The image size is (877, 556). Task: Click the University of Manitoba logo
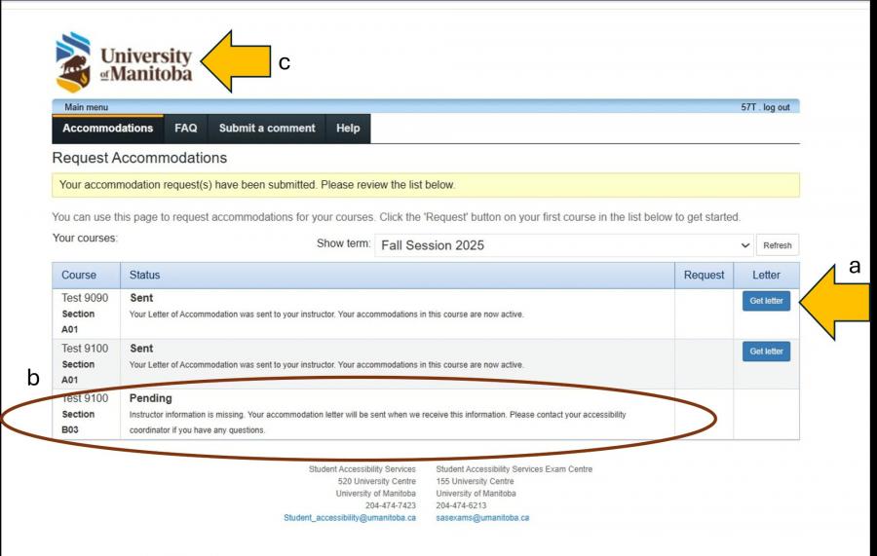click(124, 61)
